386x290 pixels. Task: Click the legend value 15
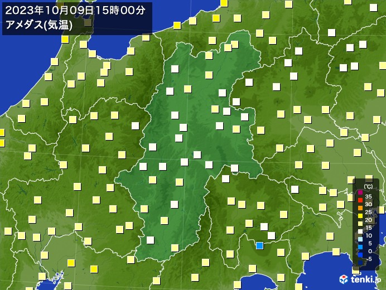coord(369,228)
